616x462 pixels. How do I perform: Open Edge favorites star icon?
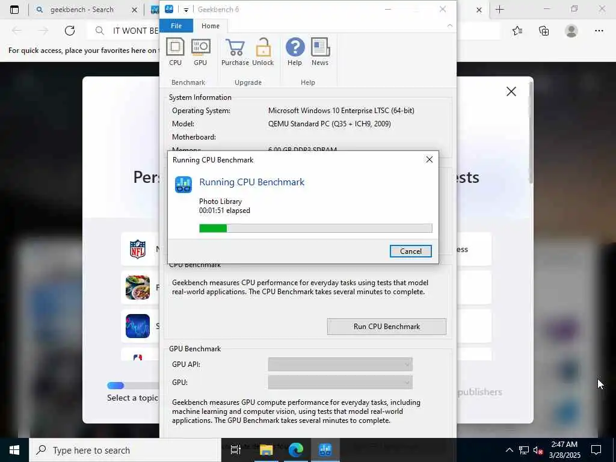[x=517, y=31]
